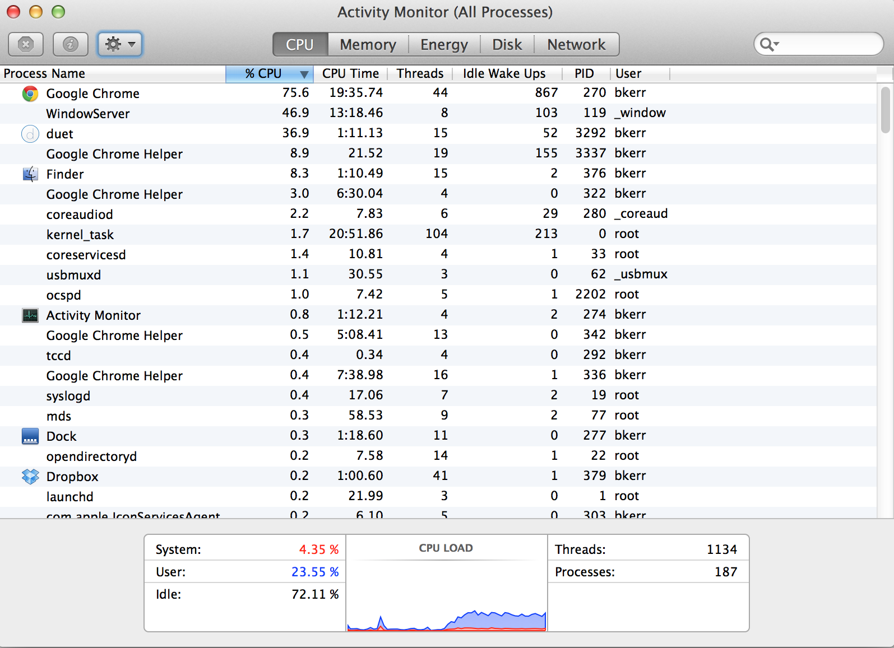Click the search input field

coord(819,44)
